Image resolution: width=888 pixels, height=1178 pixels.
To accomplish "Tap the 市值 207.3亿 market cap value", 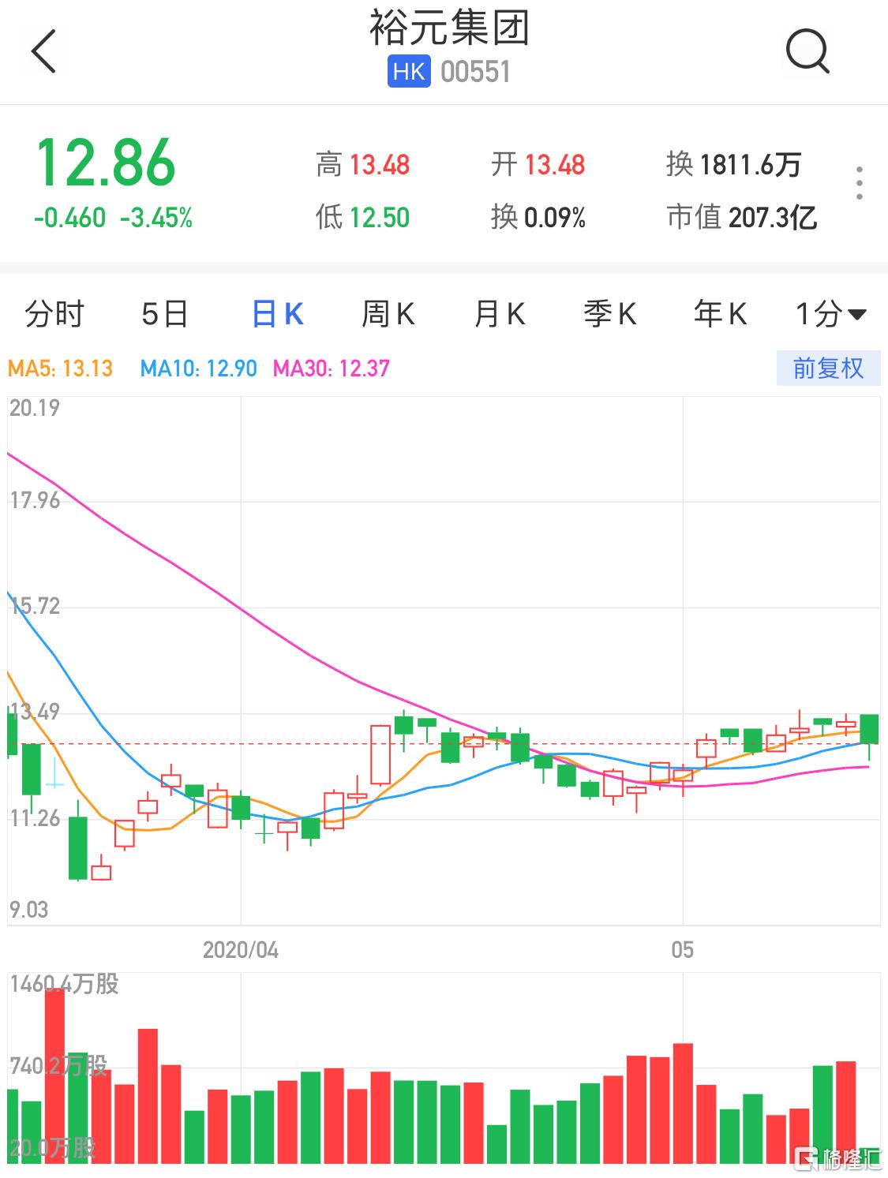I will point(741,217).
